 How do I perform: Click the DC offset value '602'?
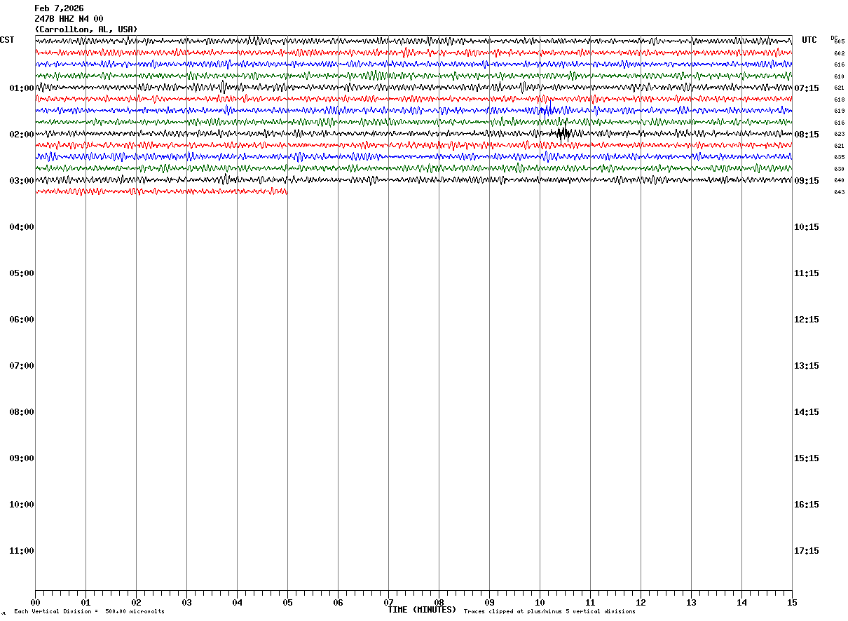coord(839,53)
